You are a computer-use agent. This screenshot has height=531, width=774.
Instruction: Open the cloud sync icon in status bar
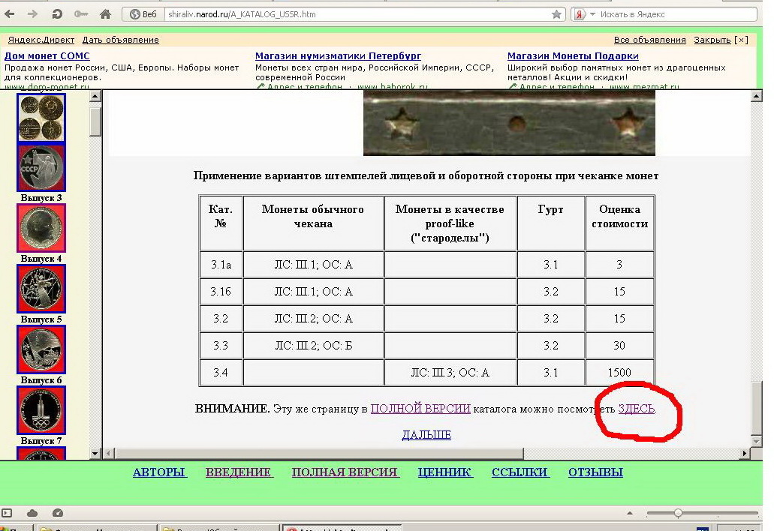[32, 513]
